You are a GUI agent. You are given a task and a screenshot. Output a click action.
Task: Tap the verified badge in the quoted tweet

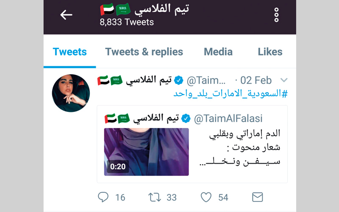tap(186, 118)
